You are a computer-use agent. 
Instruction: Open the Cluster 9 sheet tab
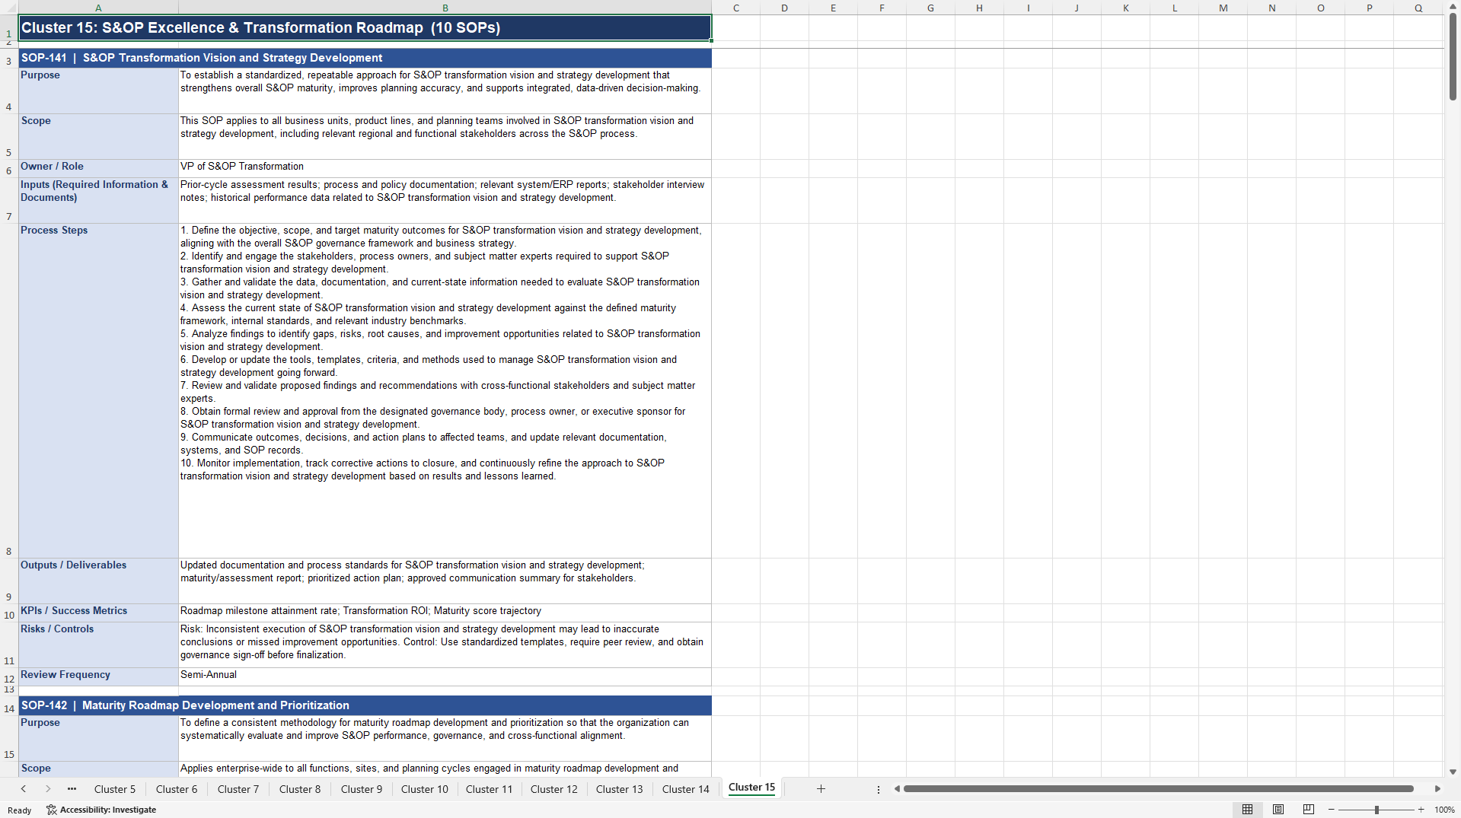coord(362,789)
